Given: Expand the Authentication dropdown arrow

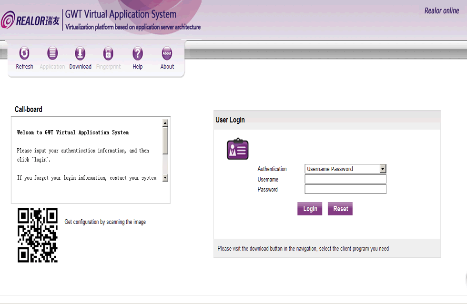Looking at the screenshot, I should pyautogui.click(x=383, y=169).
